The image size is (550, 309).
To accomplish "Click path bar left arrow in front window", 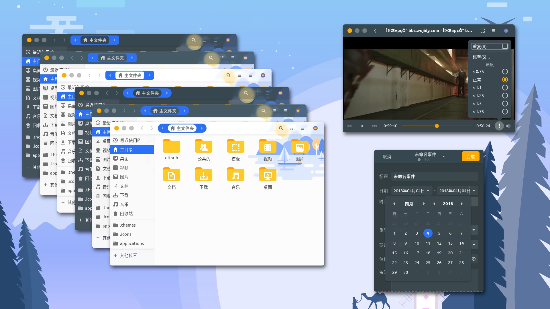I will tap(162, 128).
